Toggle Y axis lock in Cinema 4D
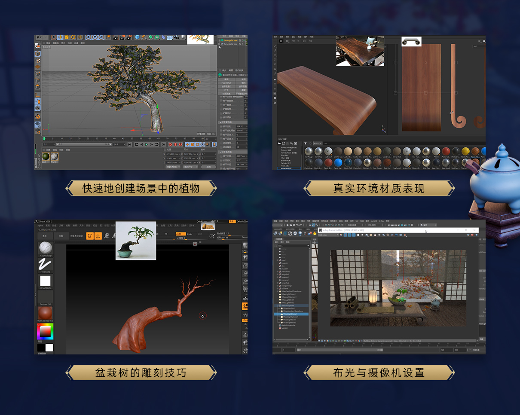 tap(95, 37)
